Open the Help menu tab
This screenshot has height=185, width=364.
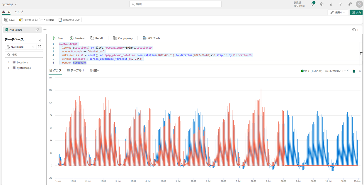coord(19,12)
